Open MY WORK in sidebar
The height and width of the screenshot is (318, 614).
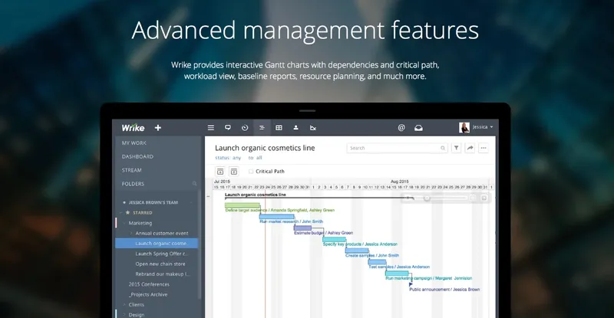click(x=134, y=143)
